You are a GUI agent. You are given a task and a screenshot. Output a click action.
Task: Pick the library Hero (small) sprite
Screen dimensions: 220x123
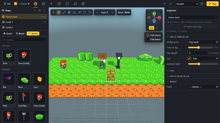click(x=39, y=99)
